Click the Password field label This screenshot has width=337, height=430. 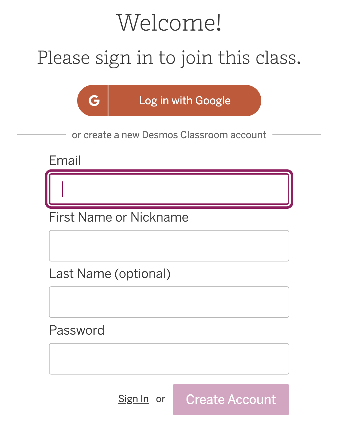pos(77,330)
